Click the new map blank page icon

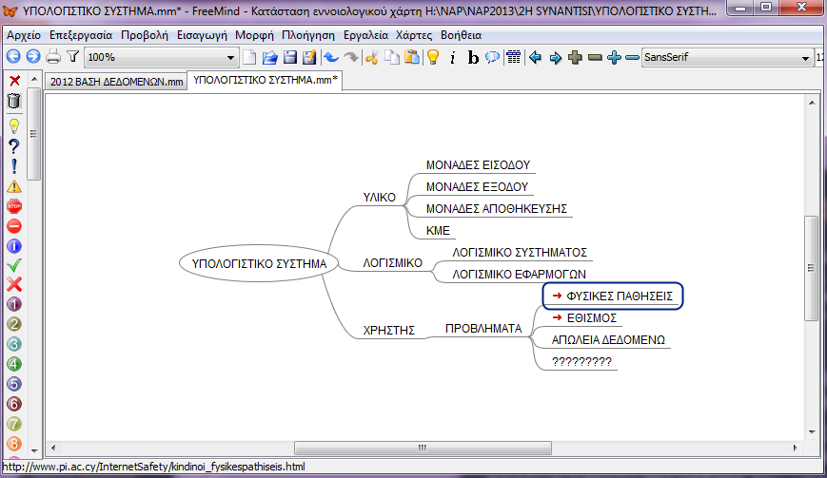249,57
